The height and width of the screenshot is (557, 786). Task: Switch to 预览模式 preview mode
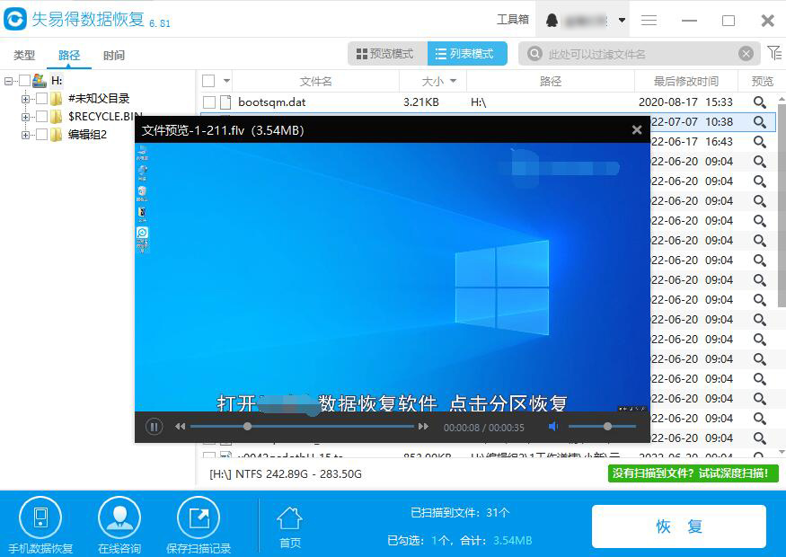click(x=386, y=54)
